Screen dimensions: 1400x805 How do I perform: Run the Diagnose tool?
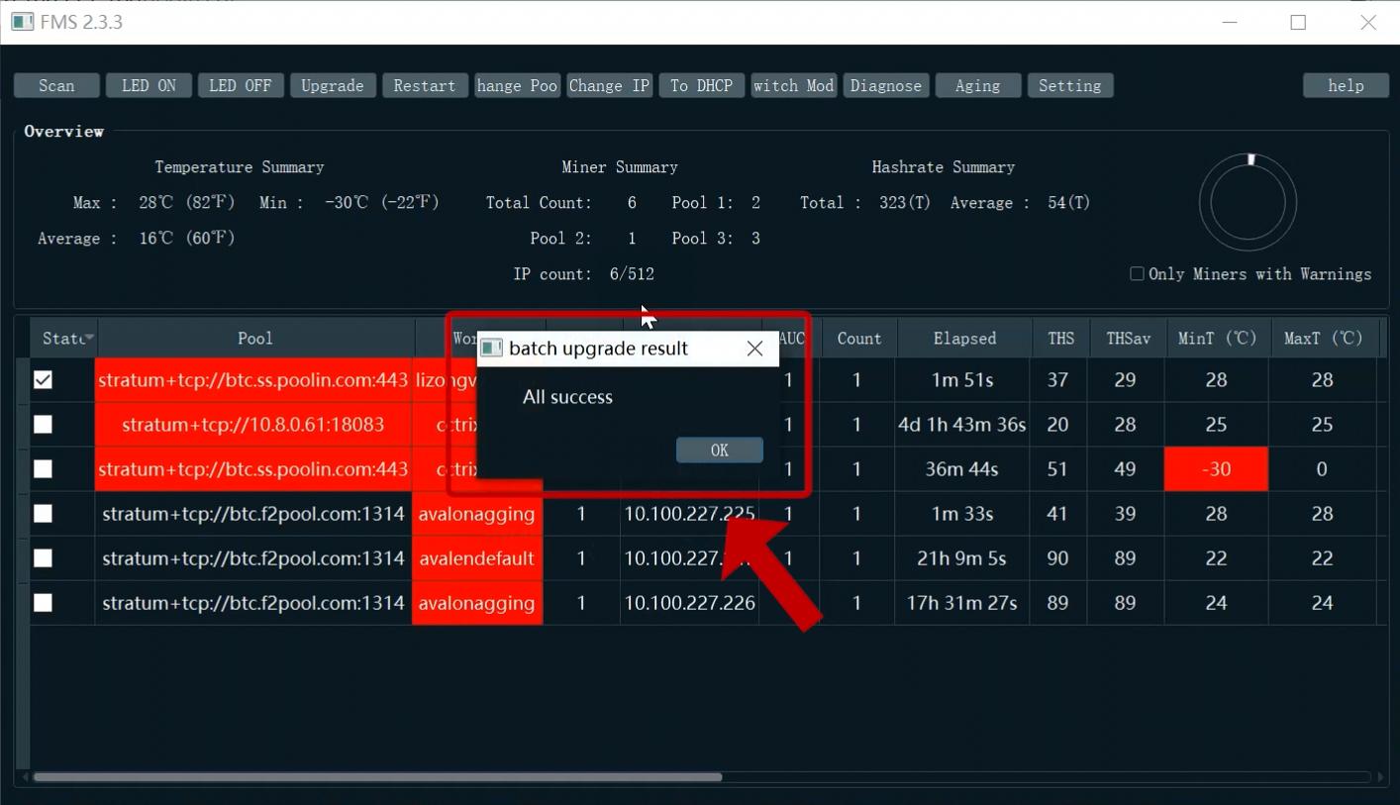[x=885, y=86]
